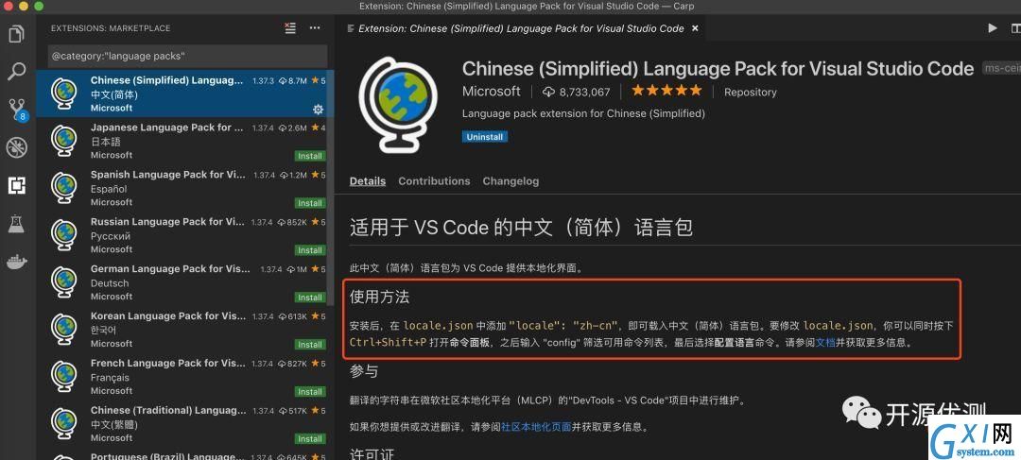The image size is (1021, 460).
Task: Click the Spanish Language Pack globe icon
Action: click(x=64, y=187)
